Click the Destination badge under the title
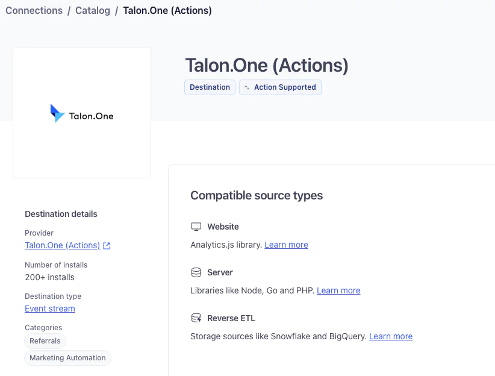Image resolution: width=495 pixels, height=376 pixels. 210,87
